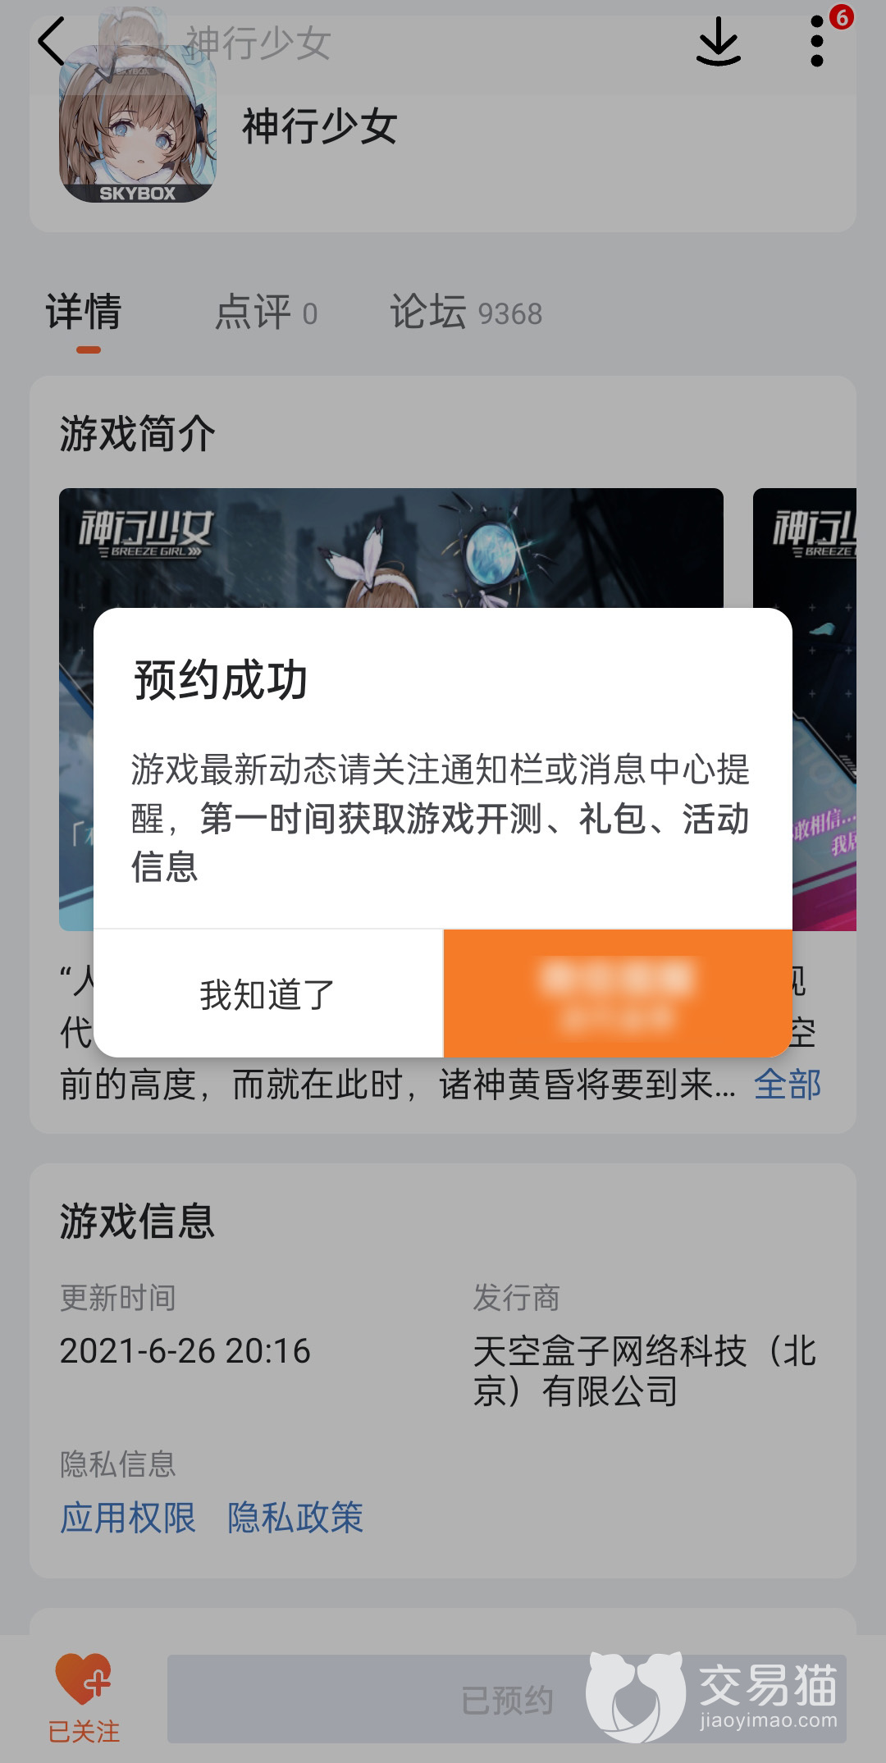Switch to the 点评 tab

click(x=266, y=313)
